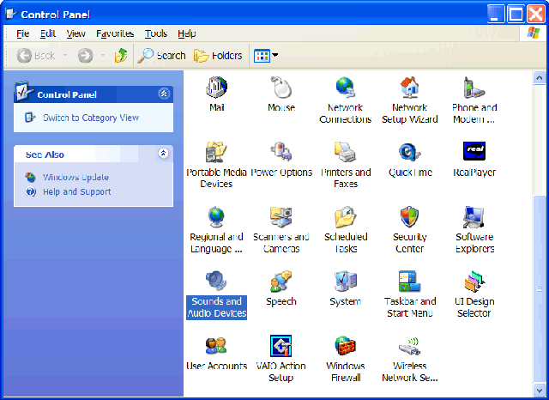Open the QuickTime settings icon

(x=410, y=160)
